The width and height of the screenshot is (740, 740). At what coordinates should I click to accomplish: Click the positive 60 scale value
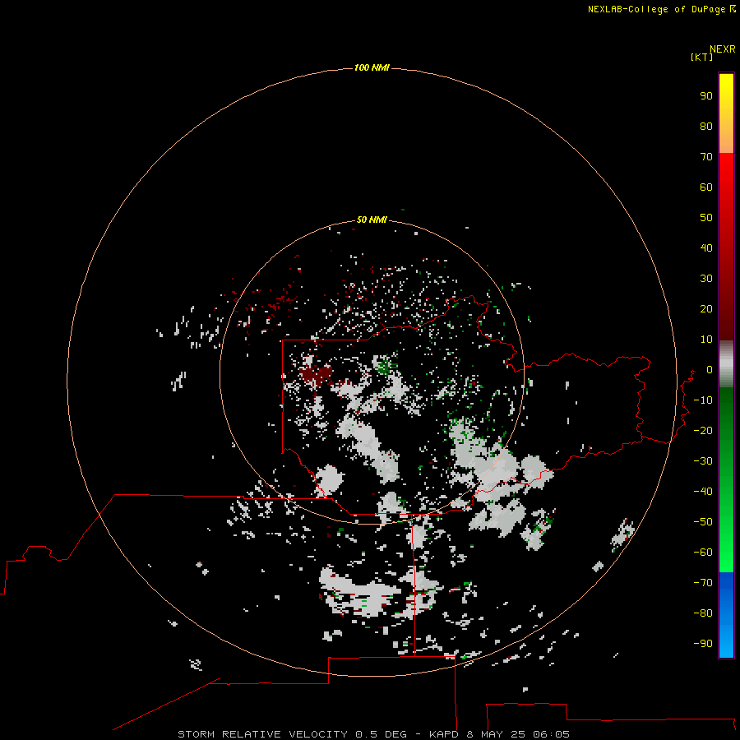706,187
